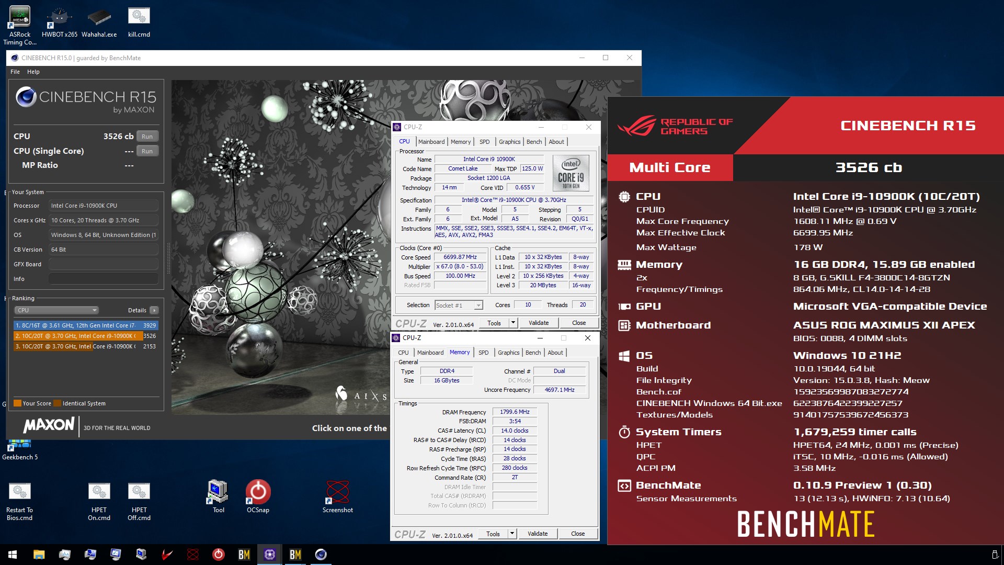Click the red swoosh icon in taskbar
The width and height of the screenshot is (1004, 565).
coord(167,555)
